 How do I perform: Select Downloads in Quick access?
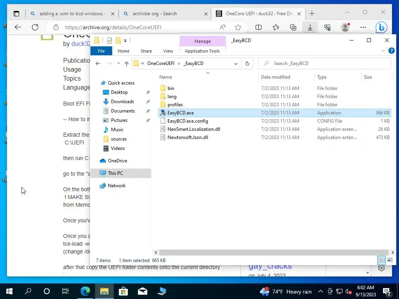pos(122,102)
